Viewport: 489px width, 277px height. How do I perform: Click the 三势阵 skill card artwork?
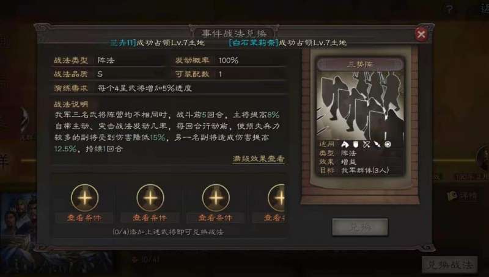click(x=360, y=106)
